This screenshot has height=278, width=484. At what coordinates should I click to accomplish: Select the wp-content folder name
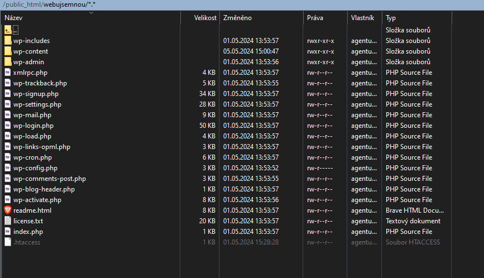coord(31,51)
